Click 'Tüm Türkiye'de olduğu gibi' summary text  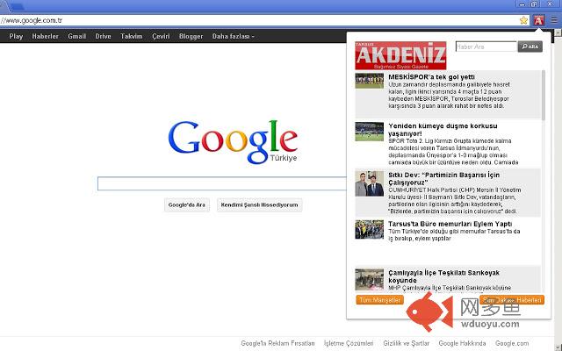click(x=454, y=235)
